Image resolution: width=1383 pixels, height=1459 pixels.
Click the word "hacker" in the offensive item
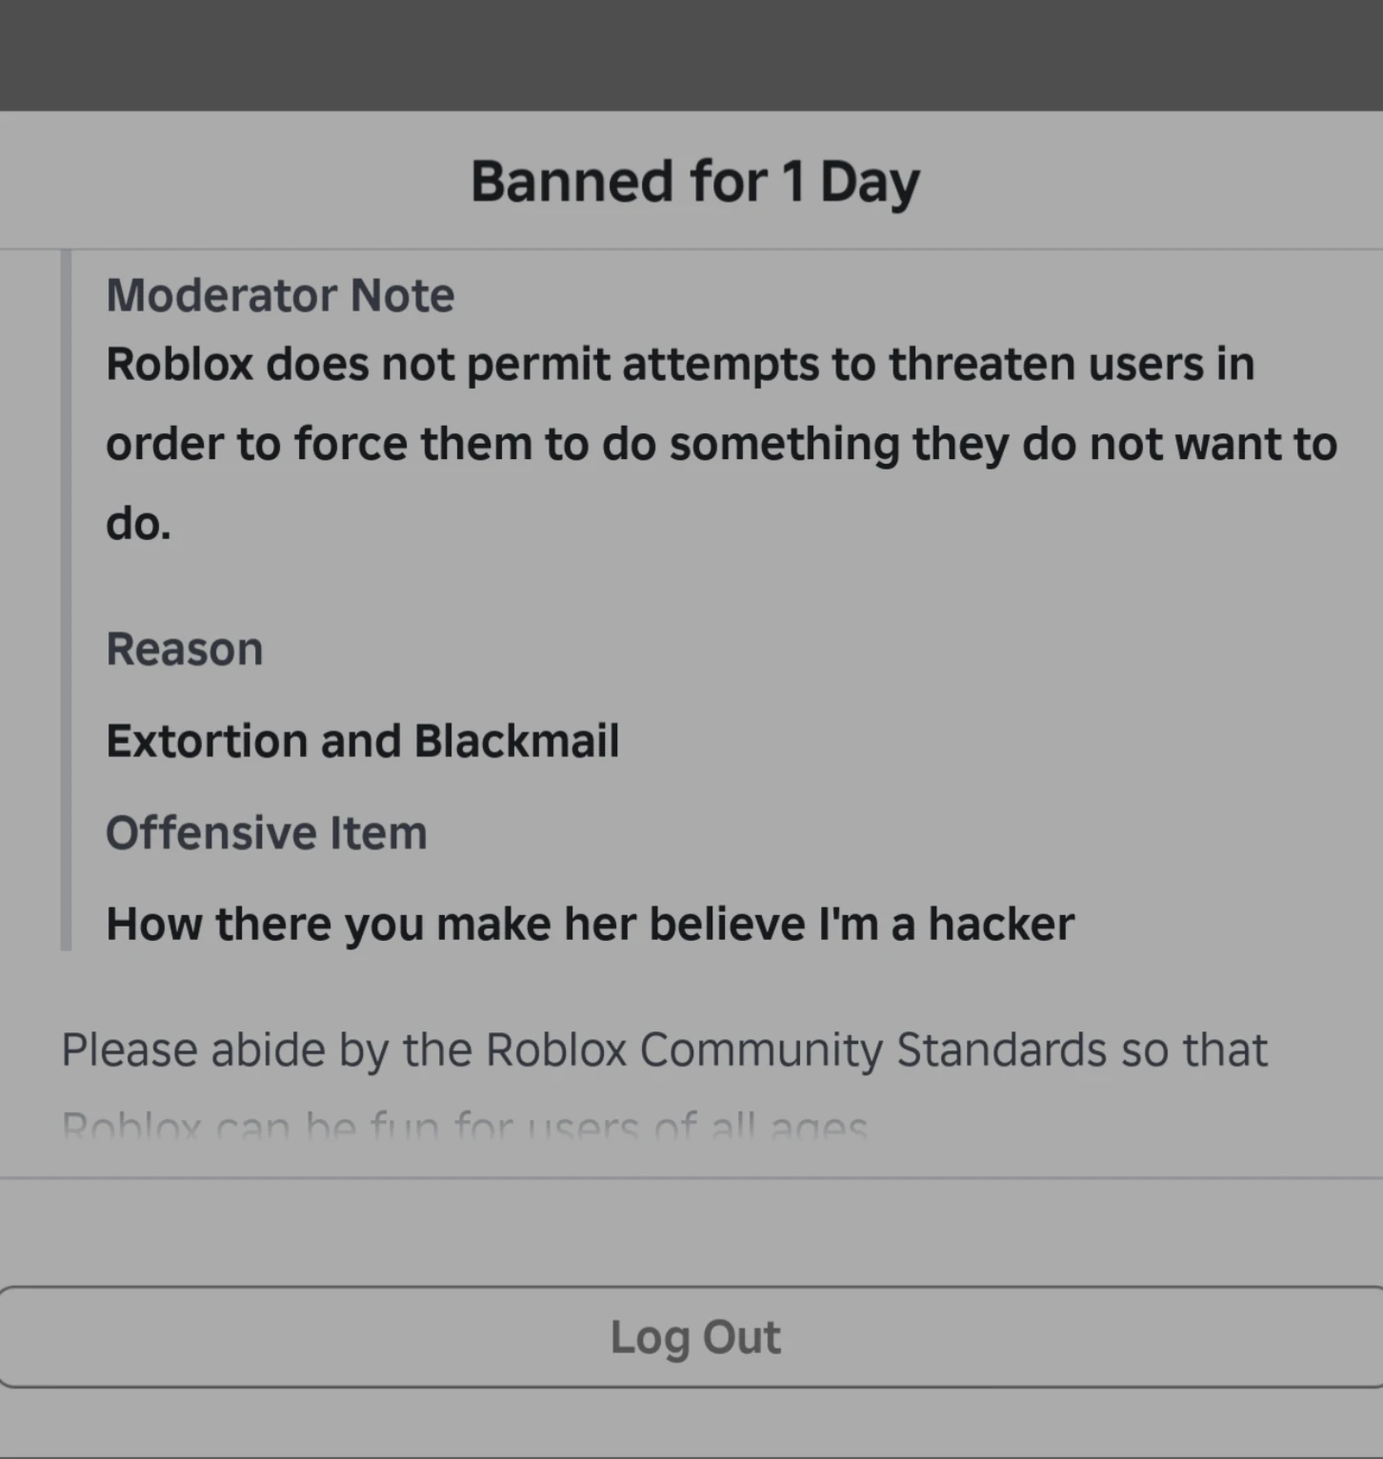[x=1001, y=924]
